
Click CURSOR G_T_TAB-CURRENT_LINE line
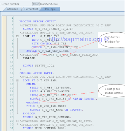pyautogui.click(x=55, y=47)
